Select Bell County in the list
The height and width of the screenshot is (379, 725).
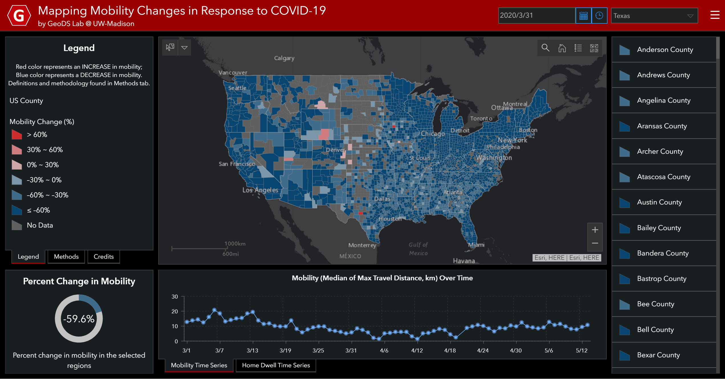pos(664,330)
